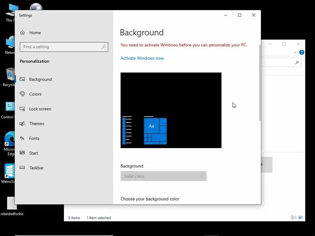Switch File Explorer to details view icon
315x236 pixels.
point(294,217)
